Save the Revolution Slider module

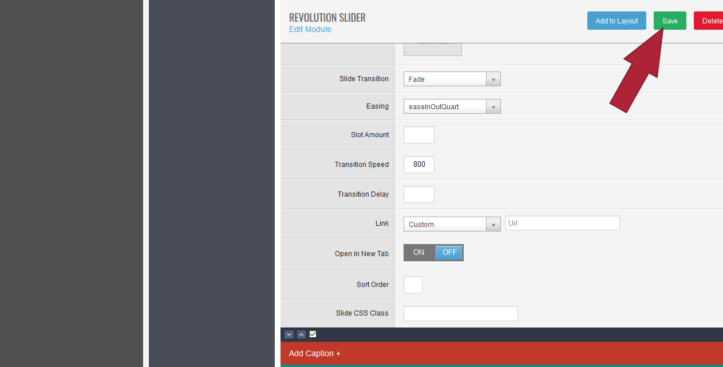click(670, 21)
